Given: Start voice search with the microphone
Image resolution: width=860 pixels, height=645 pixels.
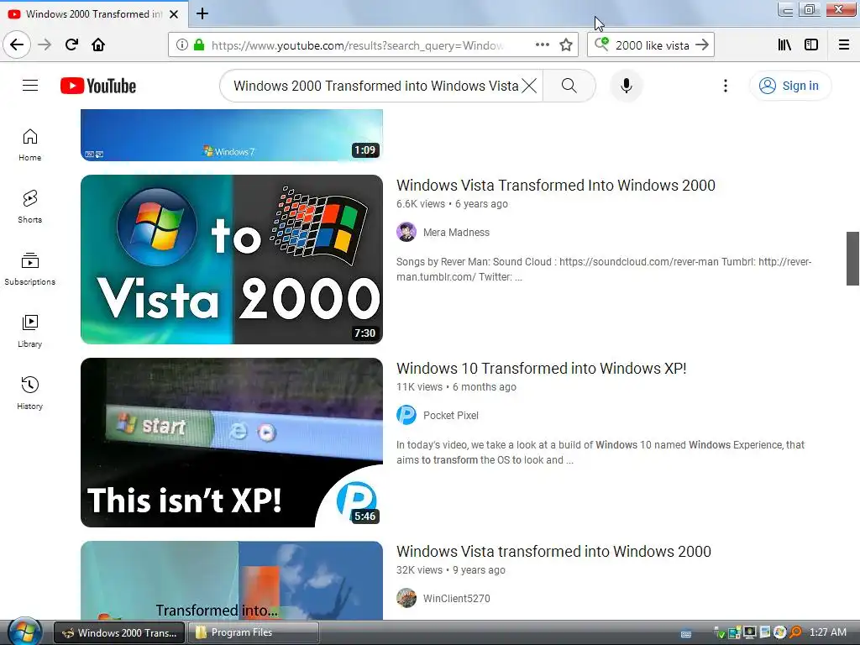Looking at the screenshot, I should click(x=627, y=86).
